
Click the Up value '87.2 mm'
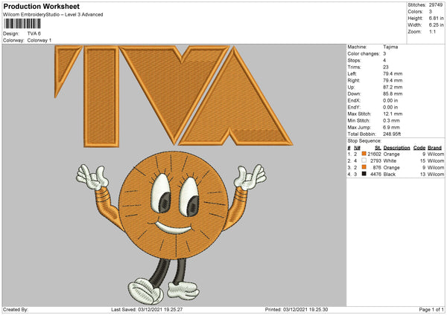(x=393, y=87)
